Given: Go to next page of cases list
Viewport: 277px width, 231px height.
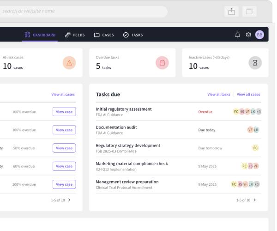Looking at the screenshot, I should 69,200.
